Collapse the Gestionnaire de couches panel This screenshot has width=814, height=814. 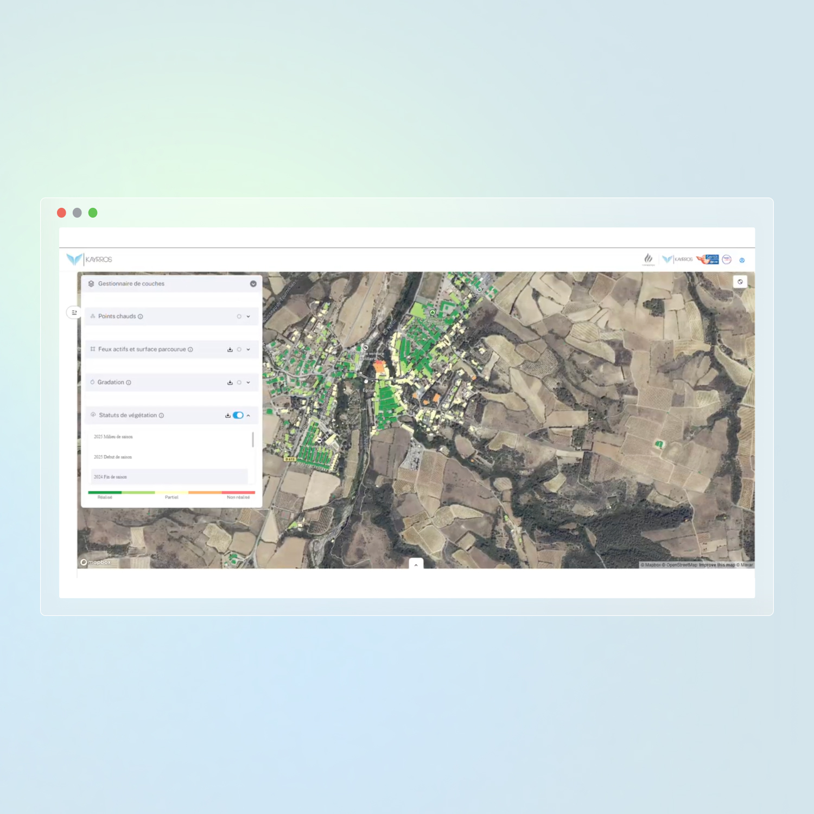pyautogui.click(x=253, y=284)
